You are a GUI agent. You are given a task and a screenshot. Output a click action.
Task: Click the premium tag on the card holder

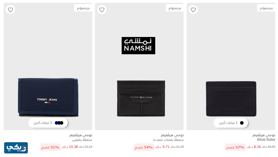coord(175,8)
